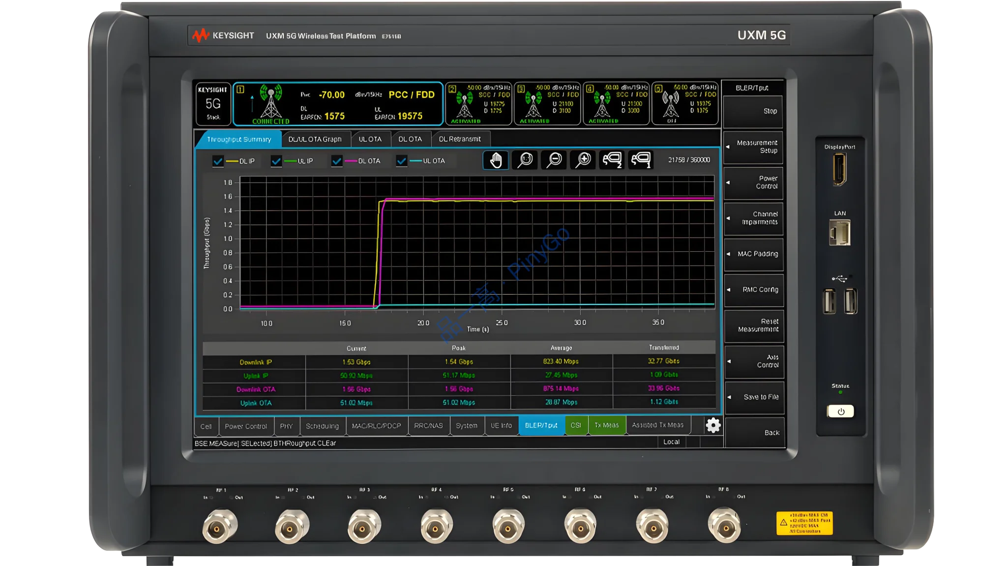Open the Tx Meas bottom tab

607,425
